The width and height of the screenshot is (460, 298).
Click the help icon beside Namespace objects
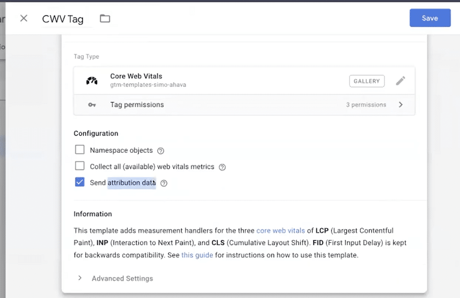(160, 149)
